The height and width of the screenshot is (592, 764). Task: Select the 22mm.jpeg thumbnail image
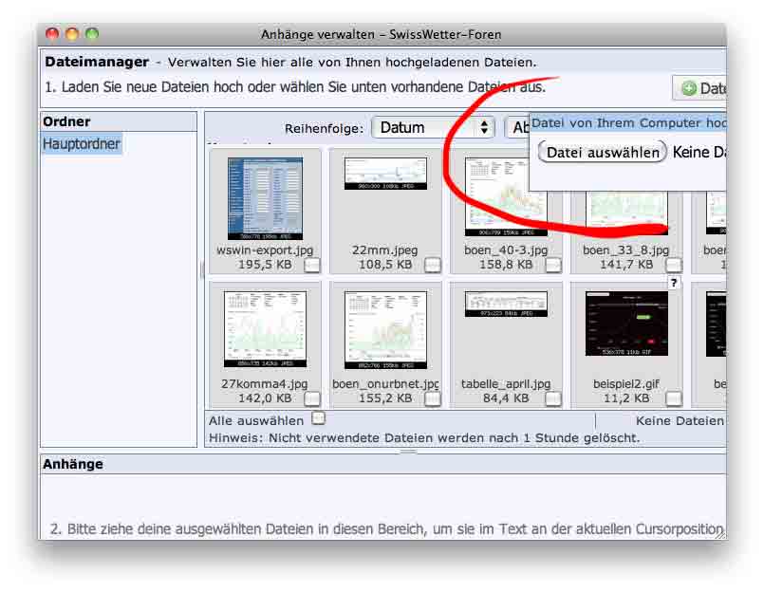(384, 174)
